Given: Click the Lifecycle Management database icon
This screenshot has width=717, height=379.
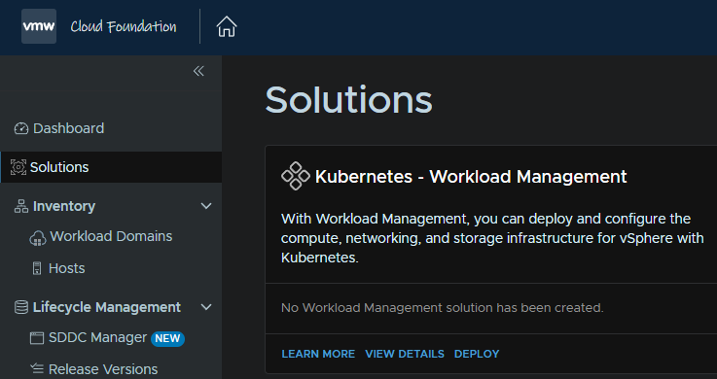Looking at the screenshot, I should point(21,307).
